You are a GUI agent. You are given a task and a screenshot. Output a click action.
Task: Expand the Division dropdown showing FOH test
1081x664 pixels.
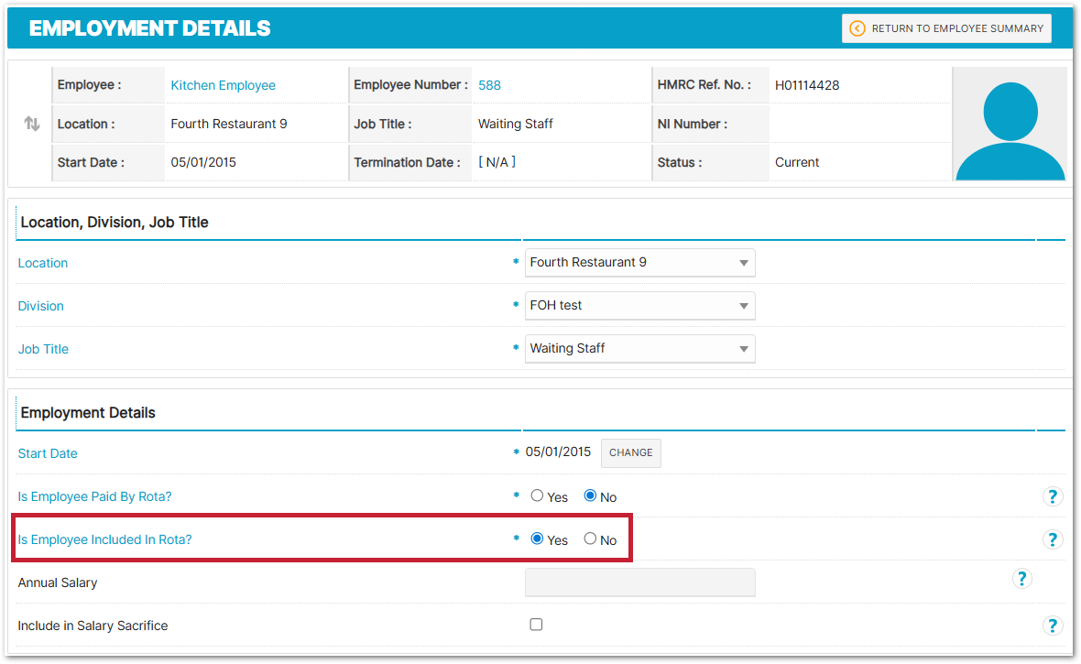pos(639,306)
